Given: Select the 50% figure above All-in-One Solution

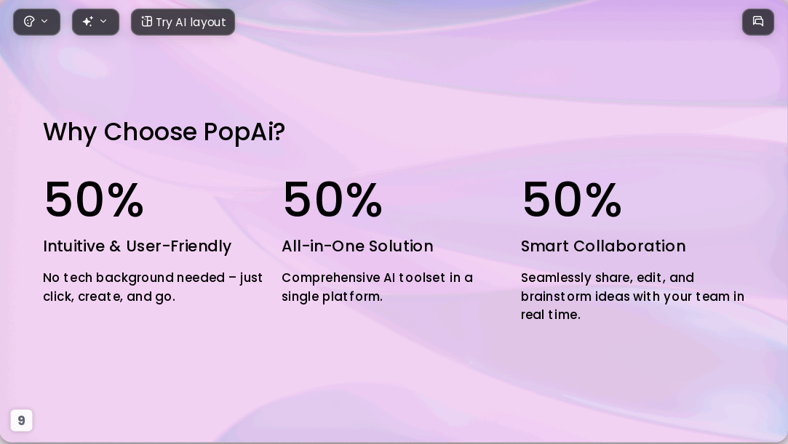Looking at the screenshot, I should (x=333, y=200).
